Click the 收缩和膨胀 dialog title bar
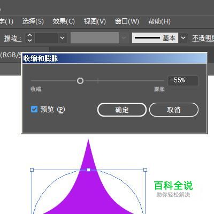 114,58
